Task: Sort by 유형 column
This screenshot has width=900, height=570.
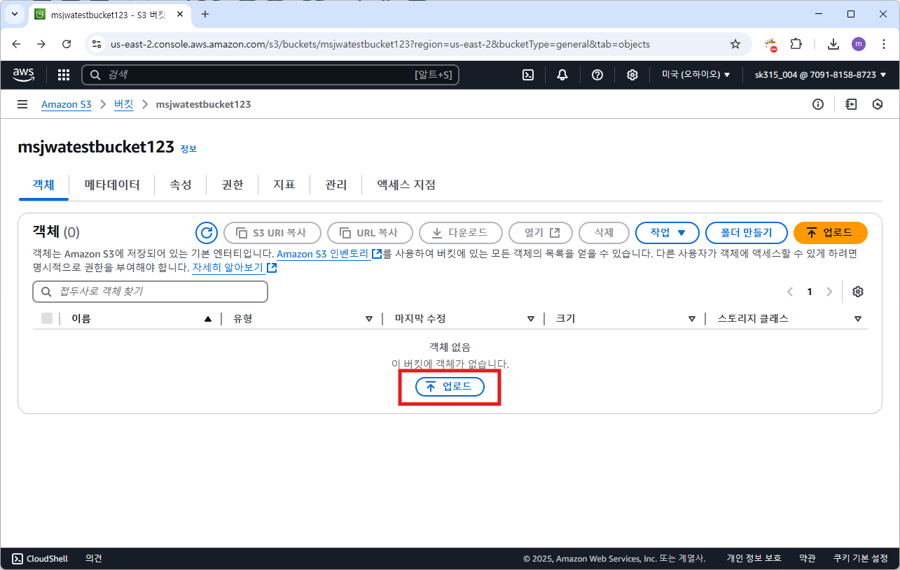Action: click(369, 319)
